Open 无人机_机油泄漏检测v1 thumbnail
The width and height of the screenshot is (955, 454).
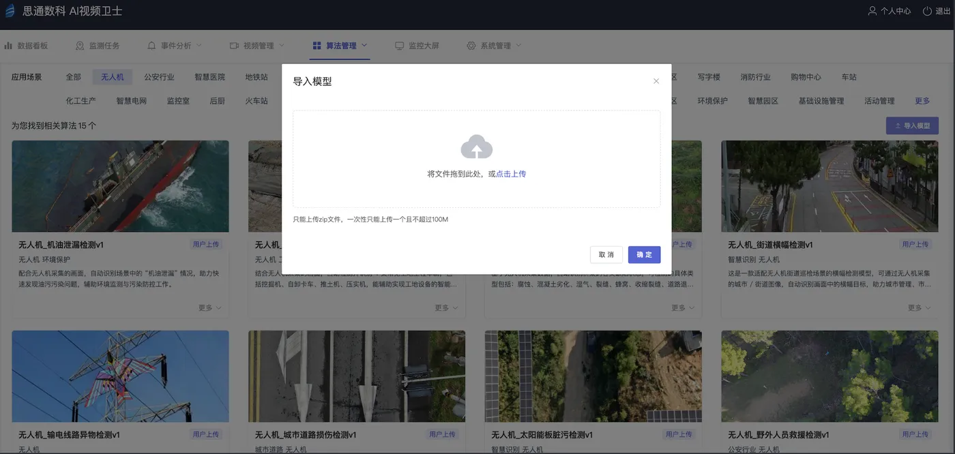point(120,186)
